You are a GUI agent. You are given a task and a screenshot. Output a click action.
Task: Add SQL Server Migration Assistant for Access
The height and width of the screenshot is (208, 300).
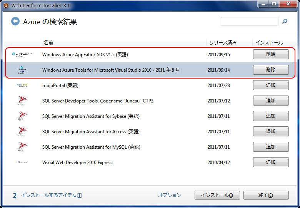pyautogui.click(x=271, y=131)
